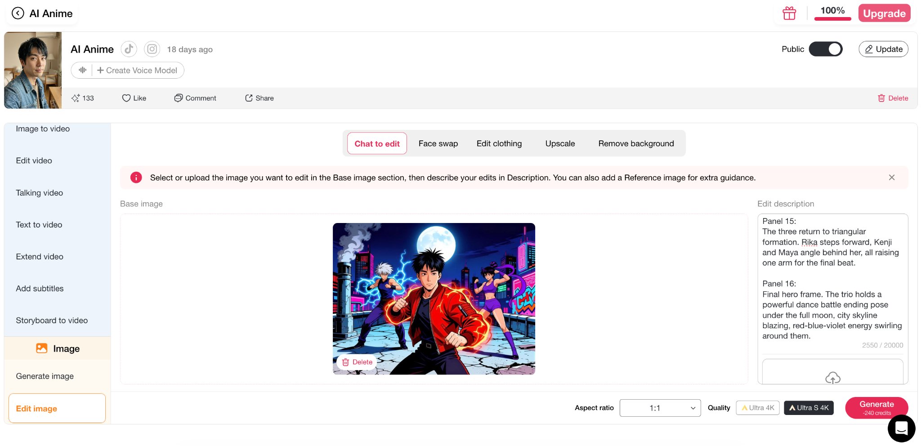Open the gift box rewards icon

click(789, 13)
